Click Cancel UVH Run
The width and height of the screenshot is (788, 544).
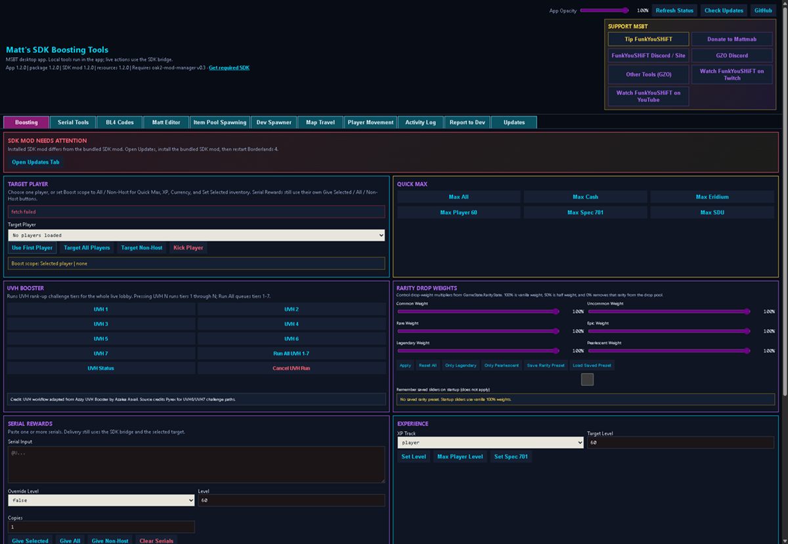(x=292, y=369)
